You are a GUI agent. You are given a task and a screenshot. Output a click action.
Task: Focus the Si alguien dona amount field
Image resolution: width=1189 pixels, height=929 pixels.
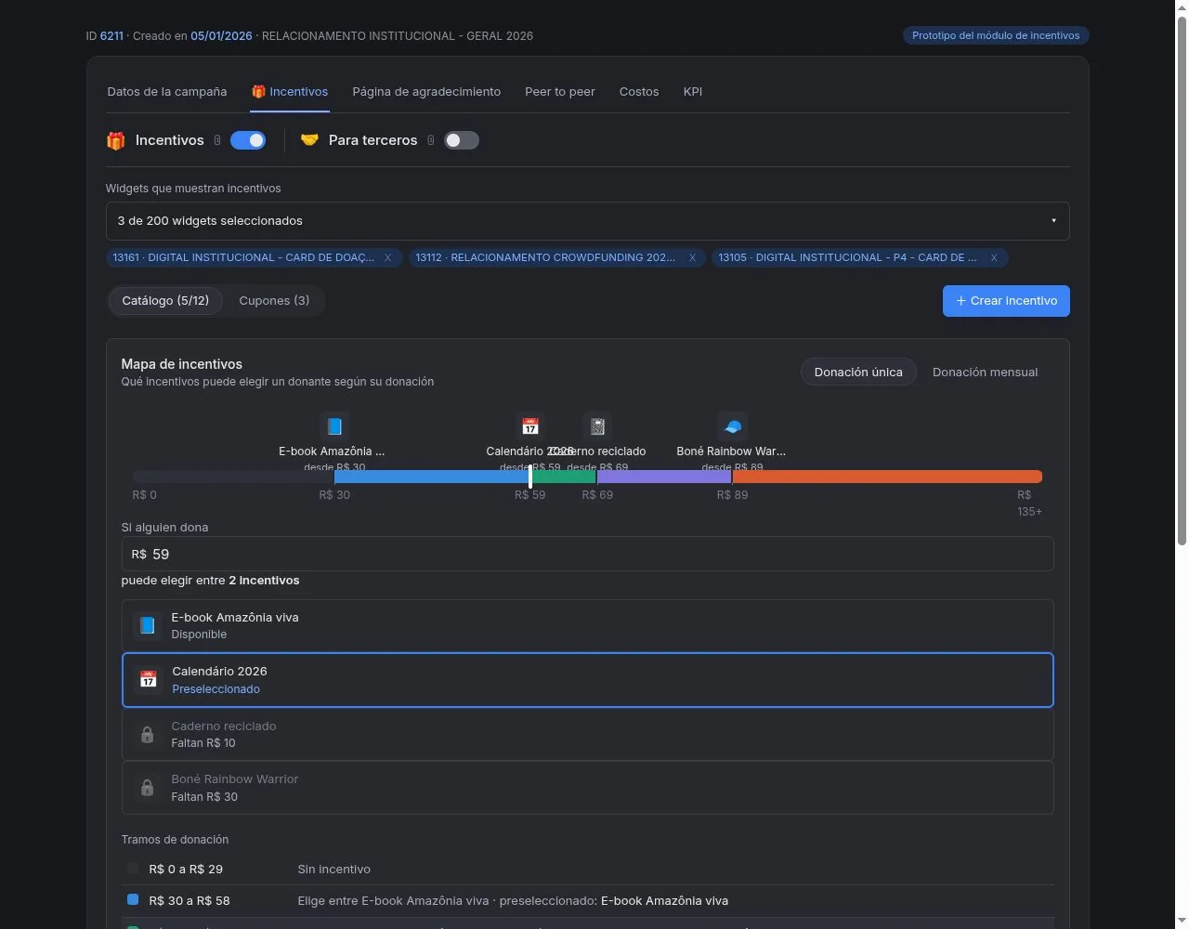587,554
